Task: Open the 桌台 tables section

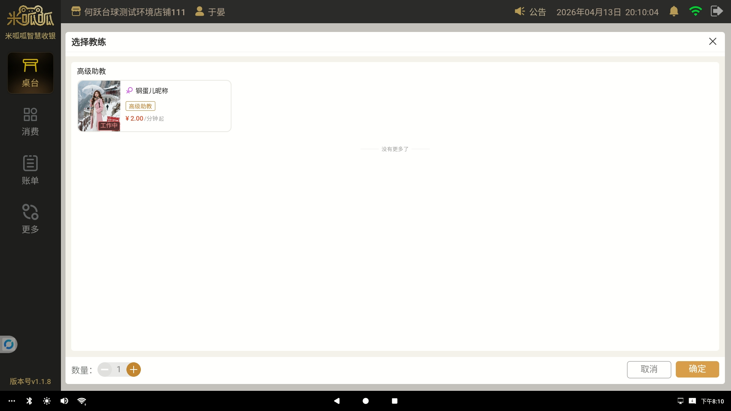Action: tap(30, 73)
